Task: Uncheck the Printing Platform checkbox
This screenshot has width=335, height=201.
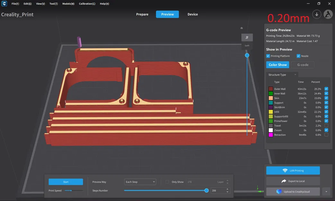Action: click(268, 56)
